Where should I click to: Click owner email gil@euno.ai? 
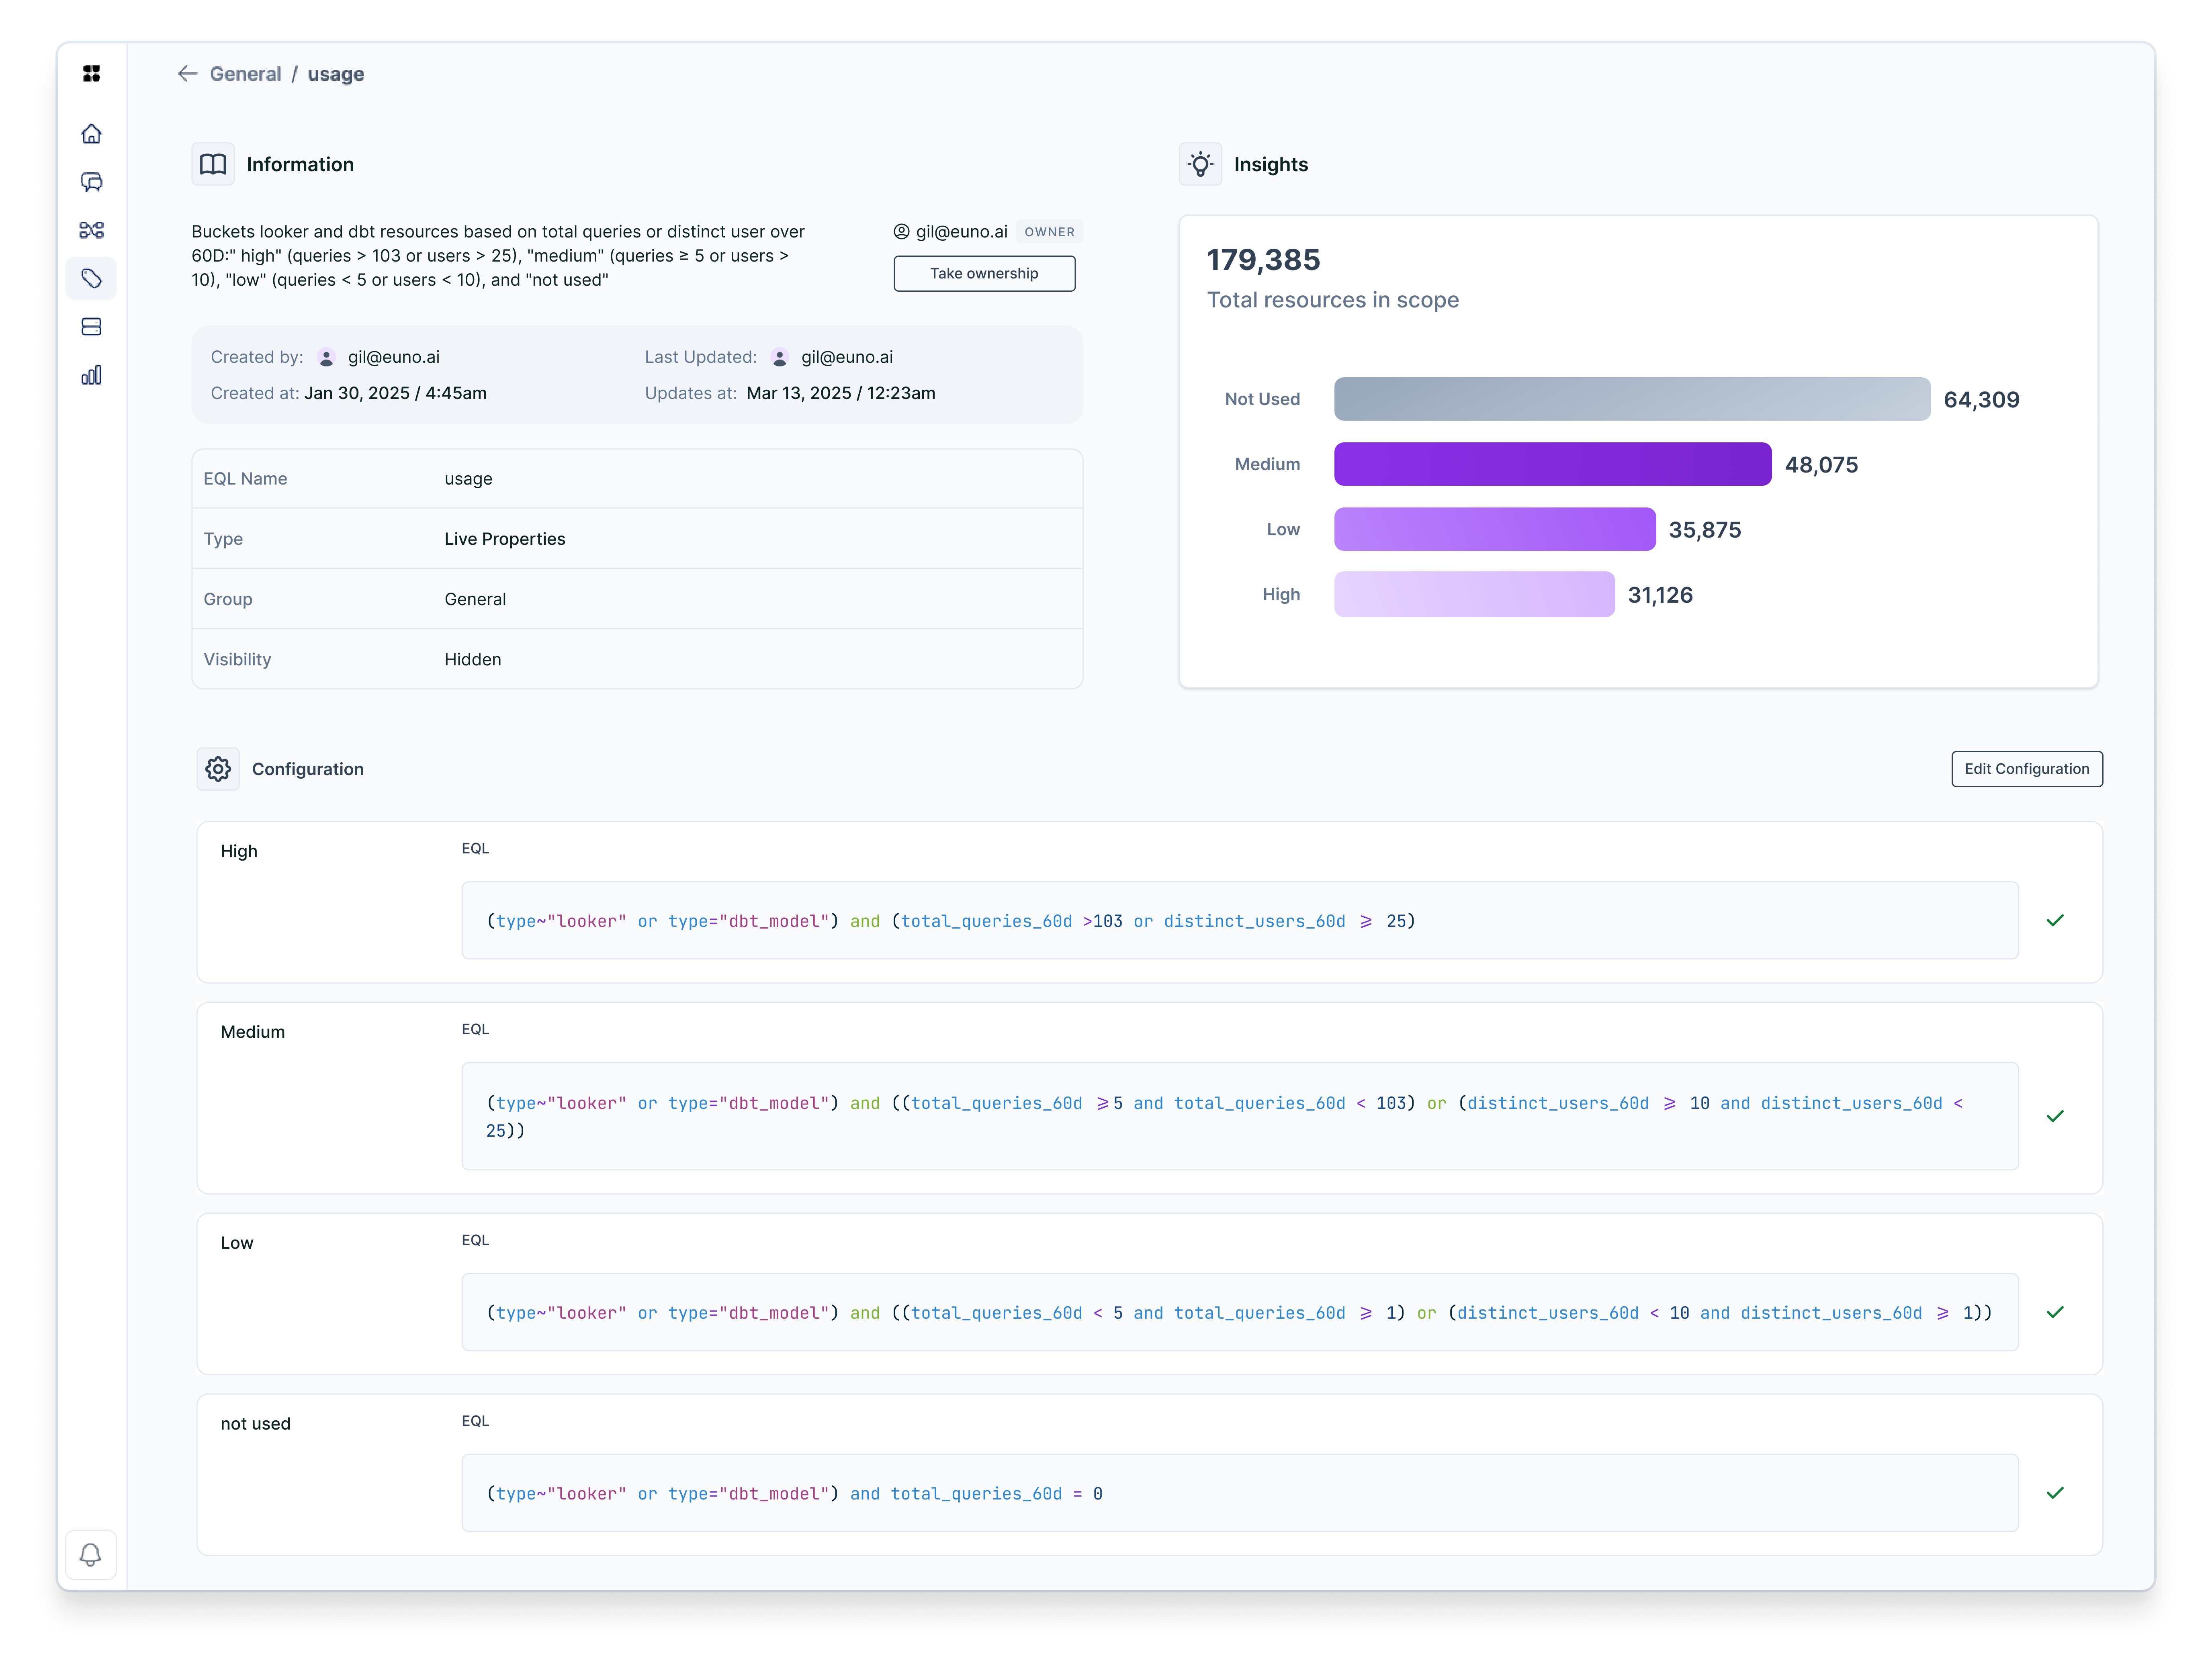961,232
